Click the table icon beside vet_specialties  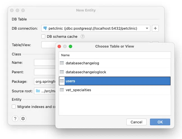(x=62, y=90)
